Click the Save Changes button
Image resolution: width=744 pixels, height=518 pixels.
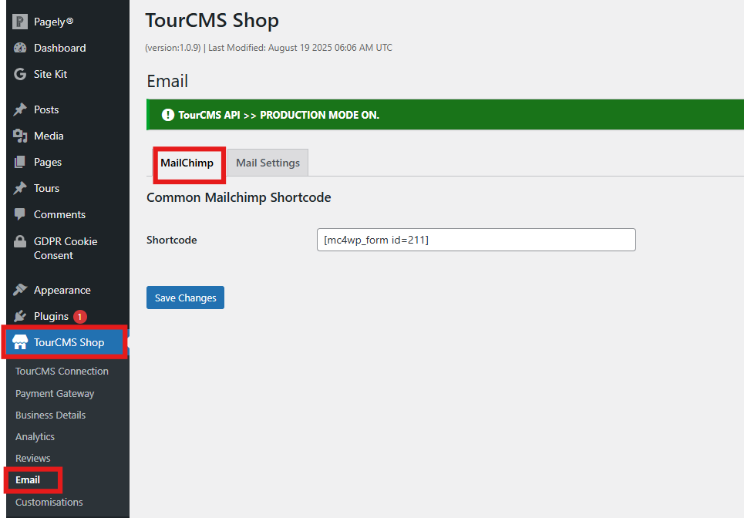(185, 298)
